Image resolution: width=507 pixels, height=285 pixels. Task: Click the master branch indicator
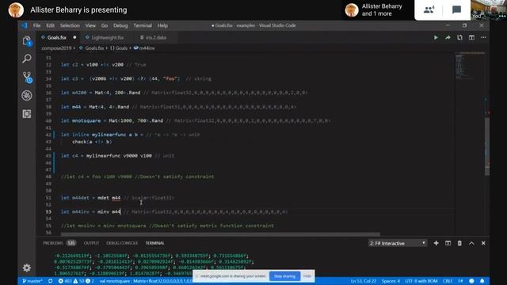(32, 281)
